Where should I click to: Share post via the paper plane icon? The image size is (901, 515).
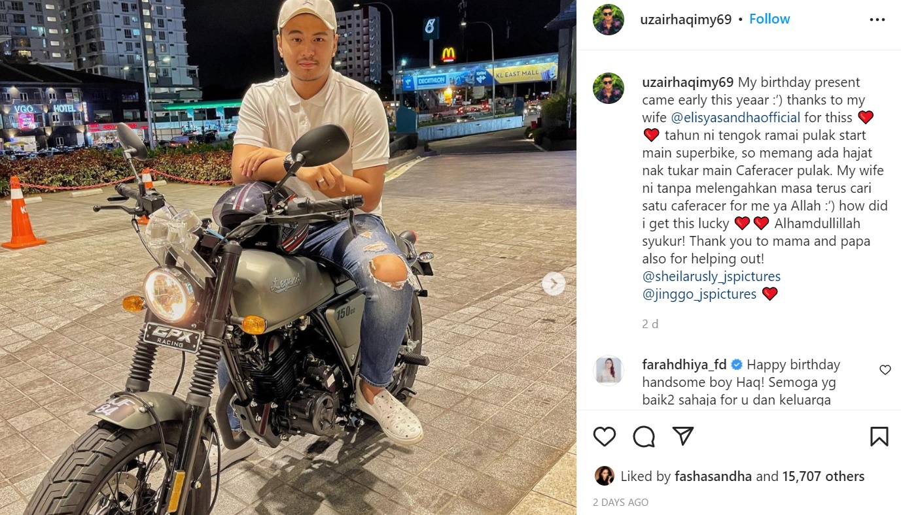(x=683, y=436)
